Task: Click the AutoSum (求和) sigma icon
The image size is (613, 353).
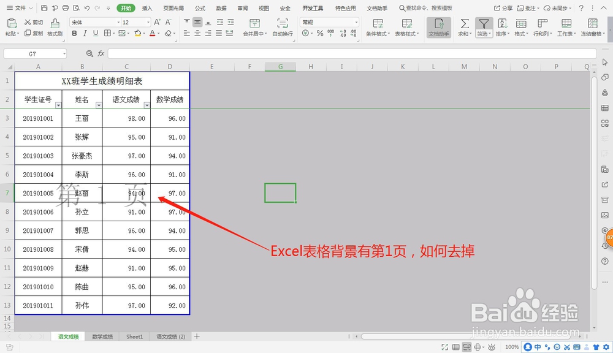Action: (x=465, y=24)
